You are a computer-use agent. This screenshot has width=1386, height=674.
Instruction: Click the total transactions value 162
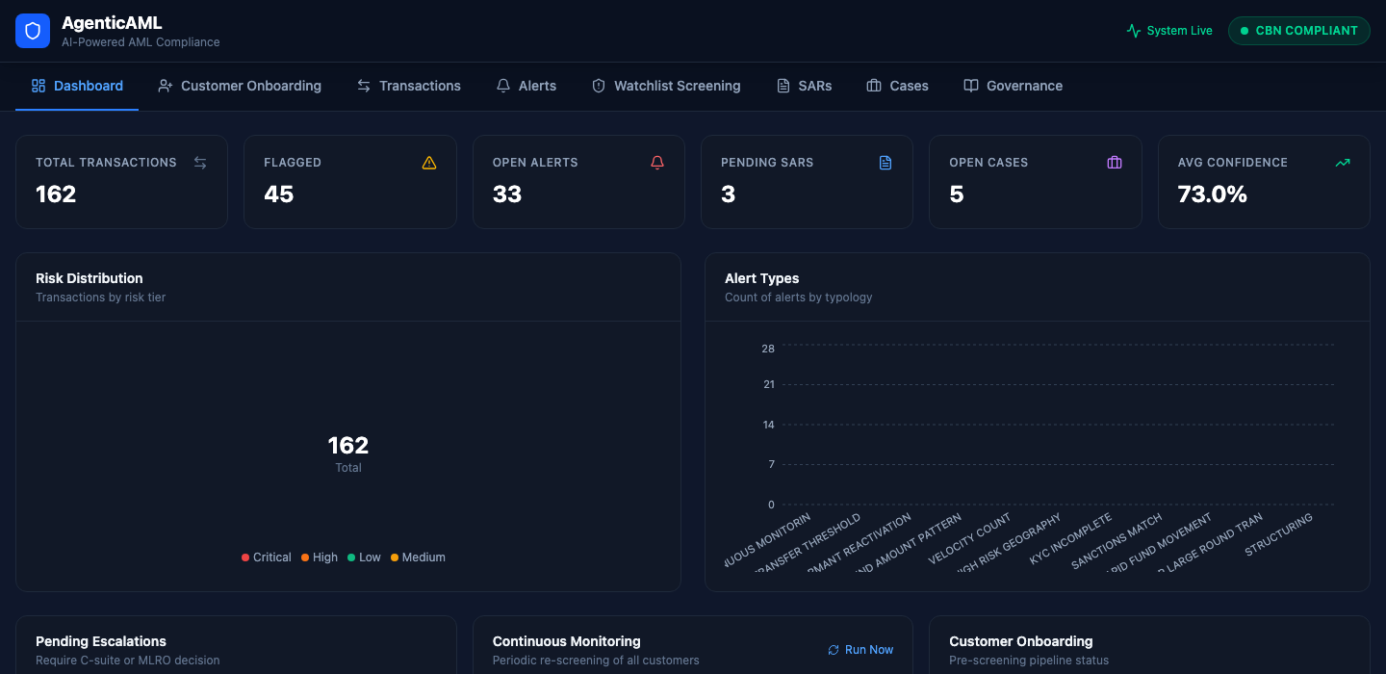(56, 194)
